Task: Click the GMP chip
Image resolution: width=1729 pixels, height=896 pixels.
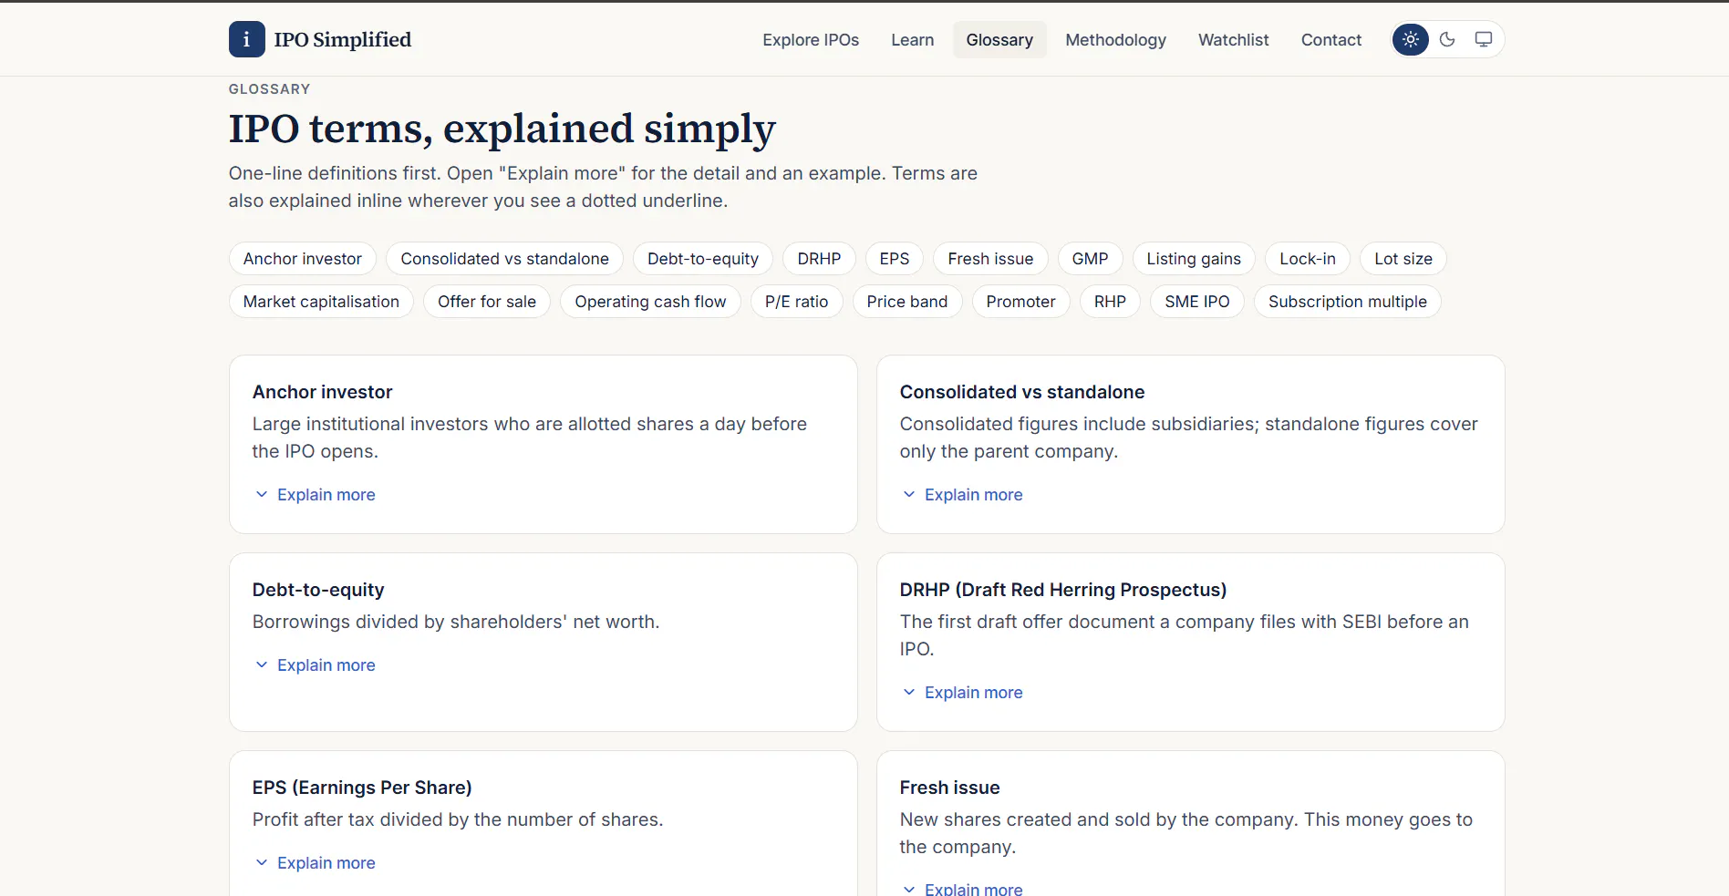Action: coord(1090,259)
